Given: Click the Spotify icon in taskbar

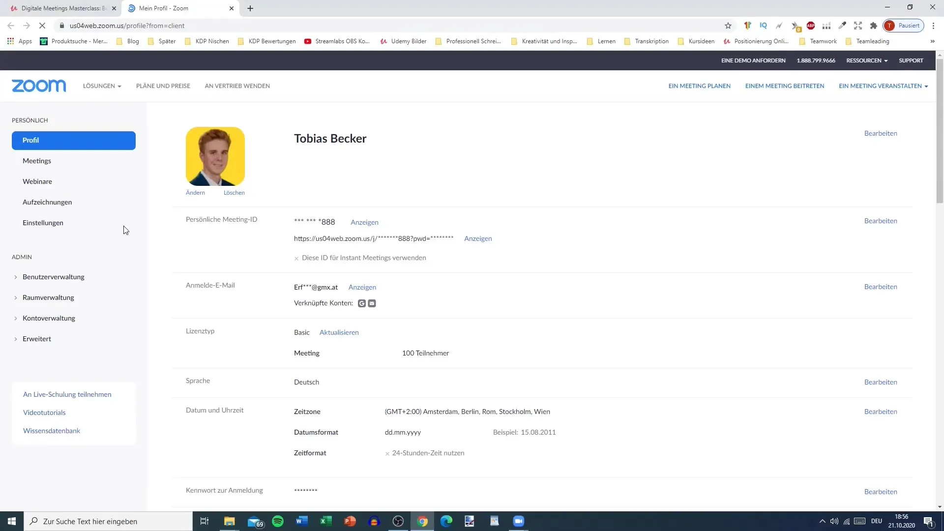Looking at the screenshot, I should coord(278,521).
